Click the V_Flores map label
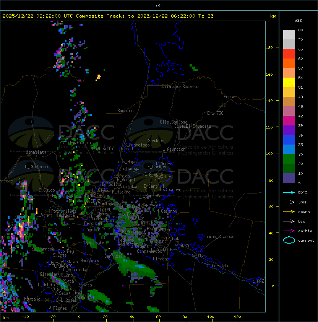The image size is (318, 322). (x=58, y=308)
